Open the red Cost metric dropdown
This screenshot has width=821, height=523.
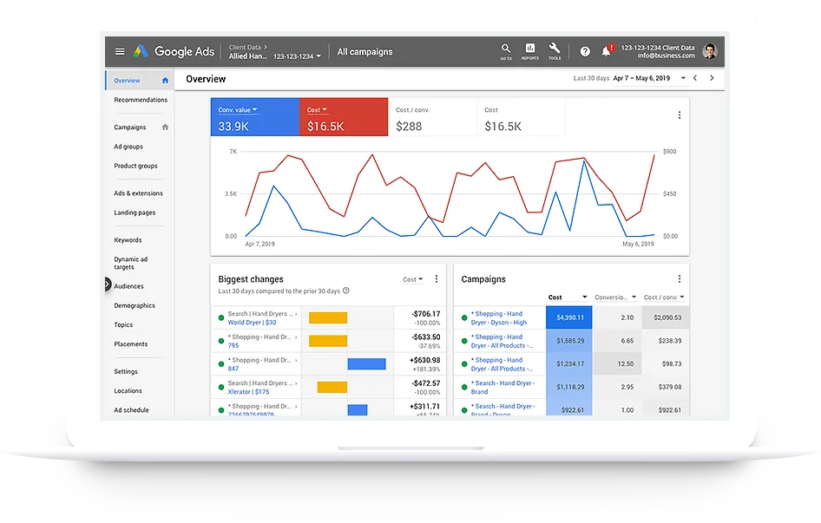tap(317, 110)
